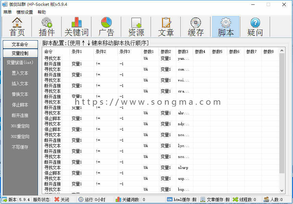Select the 302重定向 command

coord(20,136)
